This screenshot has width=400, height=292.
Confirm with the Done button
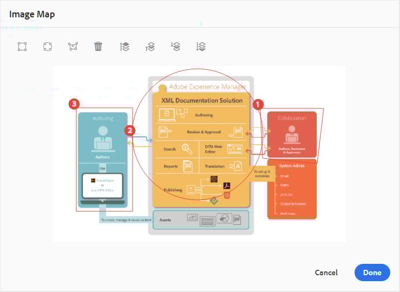pos(372,272)
